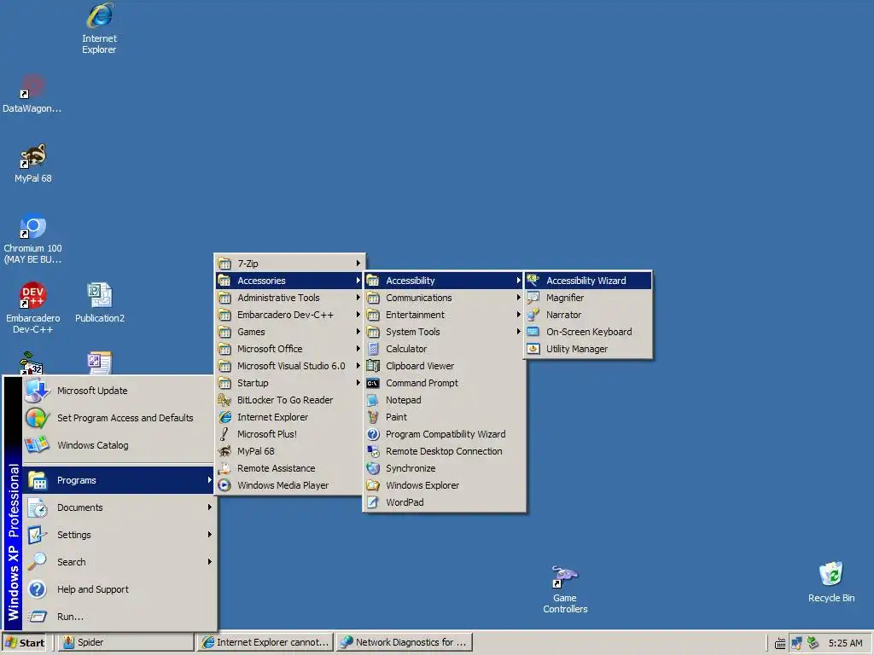Screen dimensions: 874x655
Task: Open Microsoft Plus! in Programs
Action: point(289,434)
